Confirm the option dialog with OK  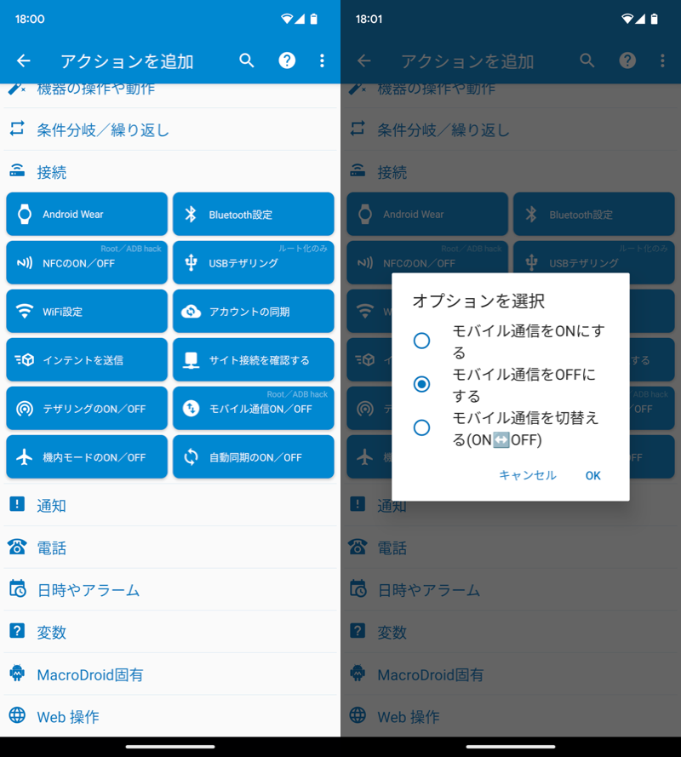coord(592,475)
